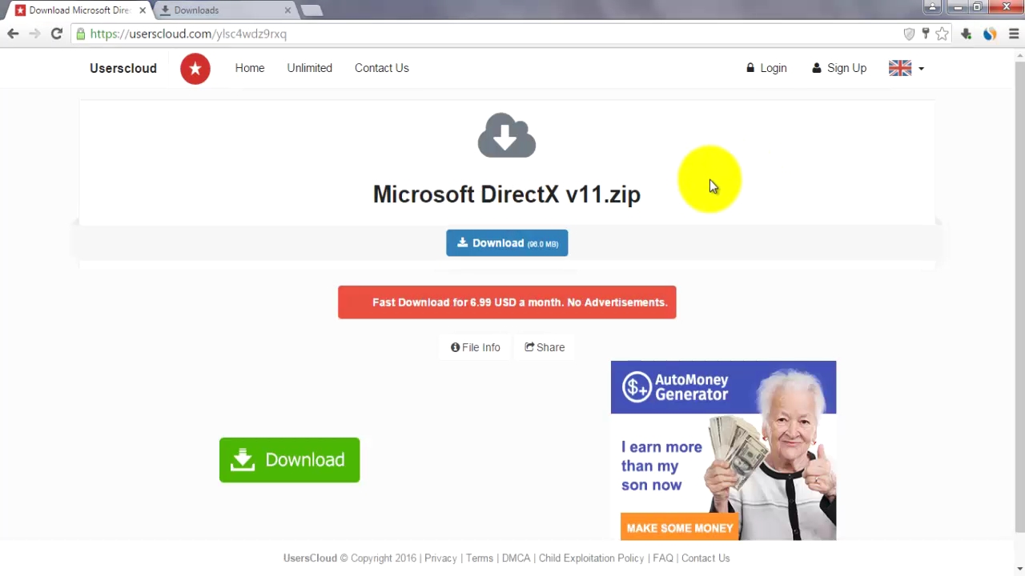Click the Microsoft DirectX v11.zip file title
This screenshot has width=1025, height=576.
pos(507,194)
